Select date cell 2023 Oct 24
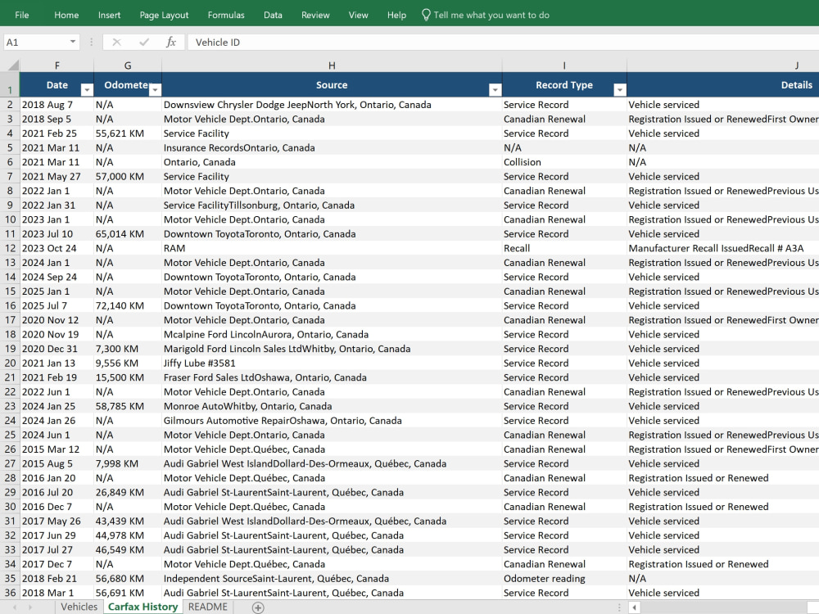 [57, 248]
